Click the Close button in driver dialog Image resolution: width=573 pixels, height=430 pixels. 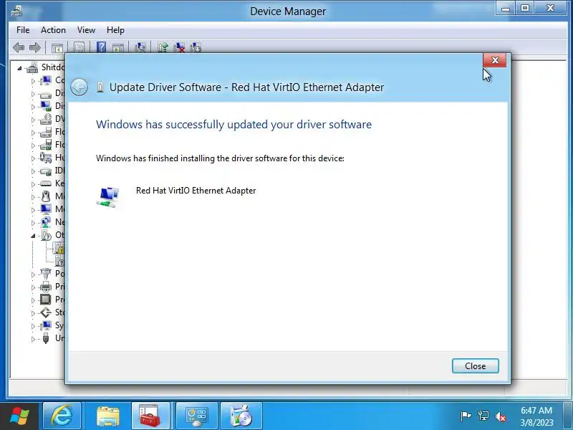coord(475,366)
